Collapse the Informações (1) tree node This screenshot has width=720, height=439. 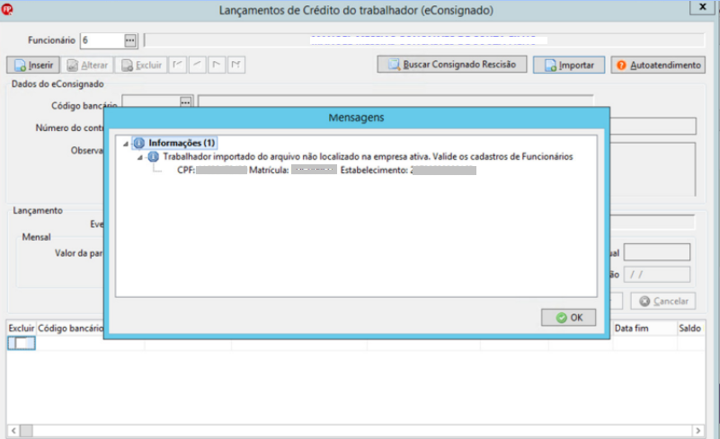click(x=126, y=144)
